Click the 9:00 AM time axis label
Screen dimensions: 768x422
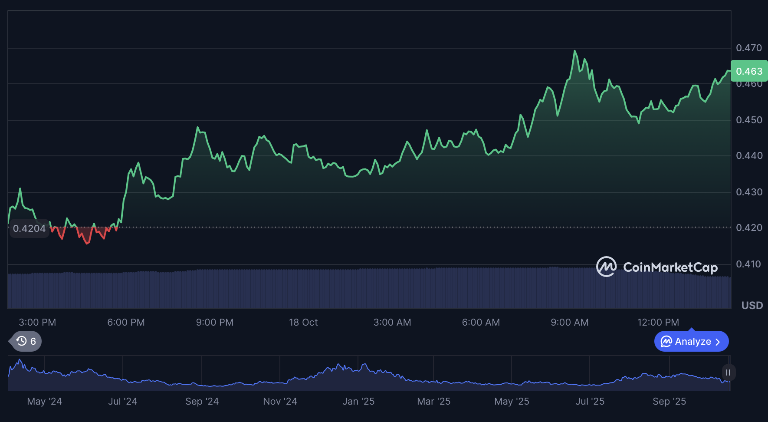tap(569, 322)
